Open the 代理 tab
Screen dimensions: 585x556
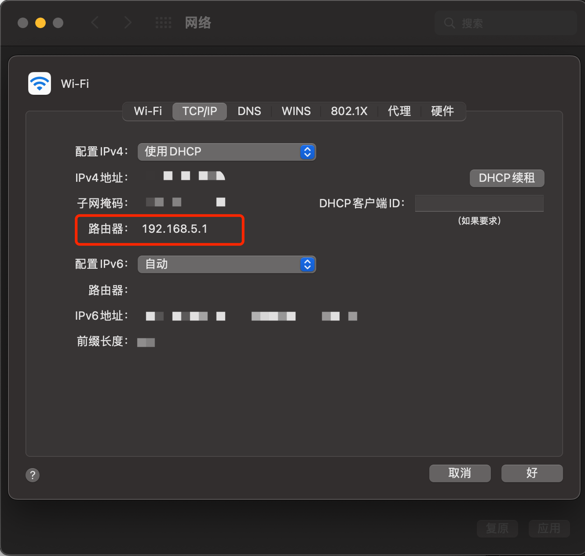tap(399, 111)
